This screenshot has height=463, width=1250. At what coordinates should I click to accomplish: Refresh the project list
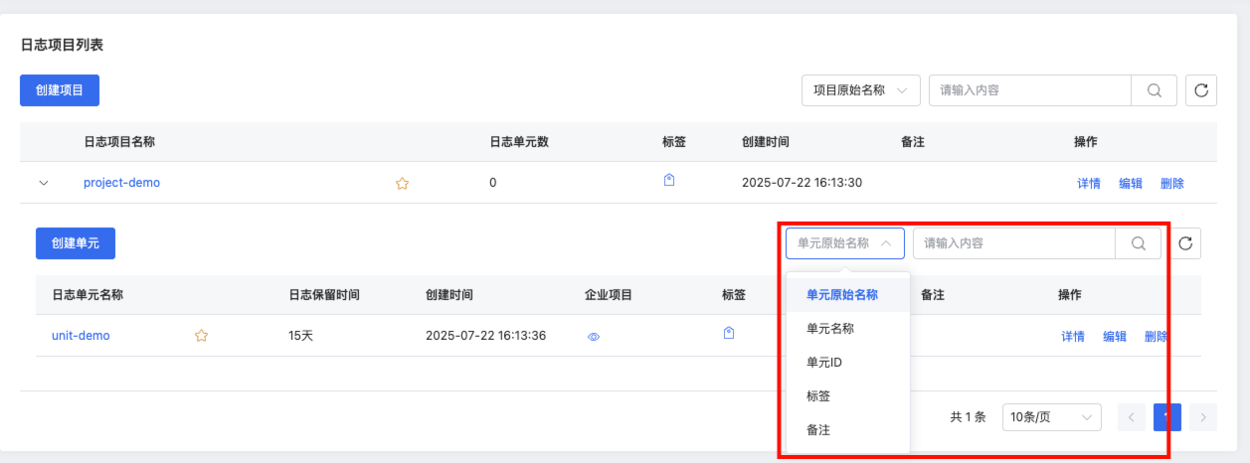pos(1201,89)
